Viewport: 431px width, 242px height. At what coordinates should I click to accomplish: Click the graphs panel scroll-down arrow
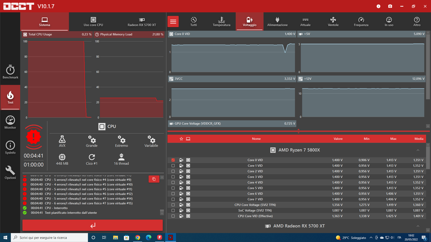tap(428, 126)
